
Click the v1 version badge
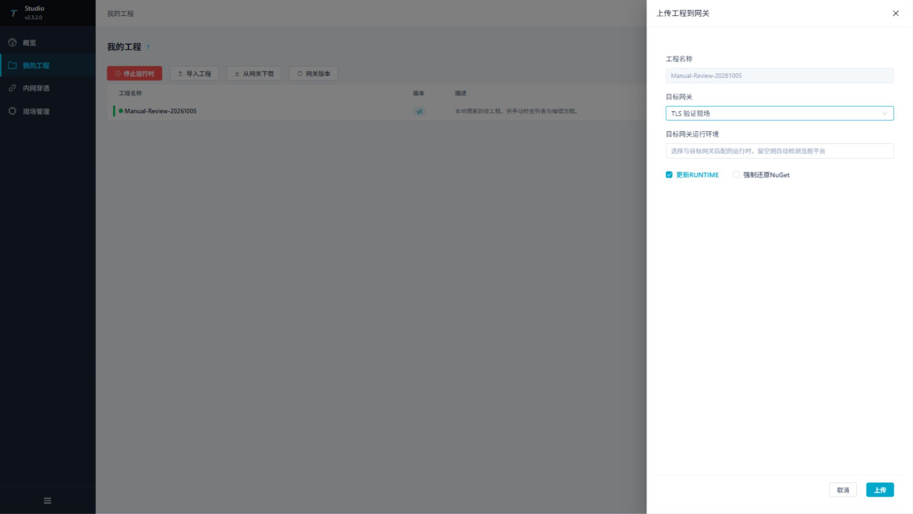coord(419,112)
